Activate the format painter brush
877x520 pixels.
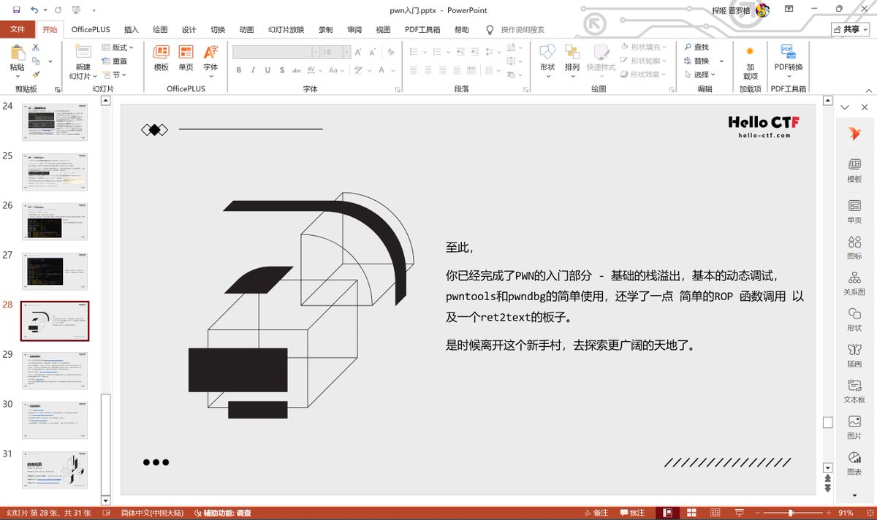(36, 74)
